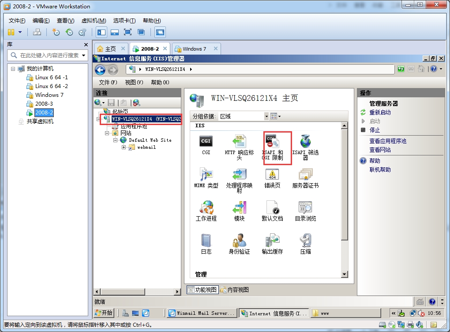Open 压缩 feature icon

tap(305, 244)
